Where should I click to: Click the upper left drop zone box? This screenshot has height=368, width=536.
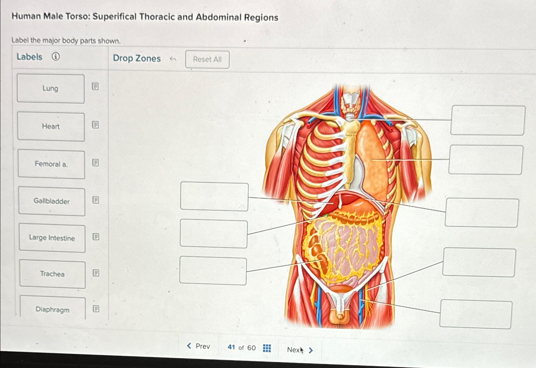[x=214, y=196]
